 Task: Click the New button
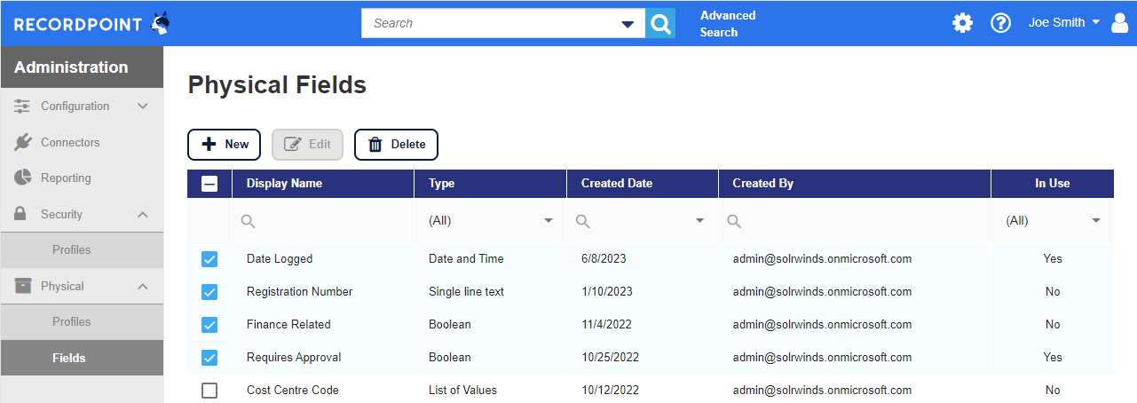coord(224,145)
